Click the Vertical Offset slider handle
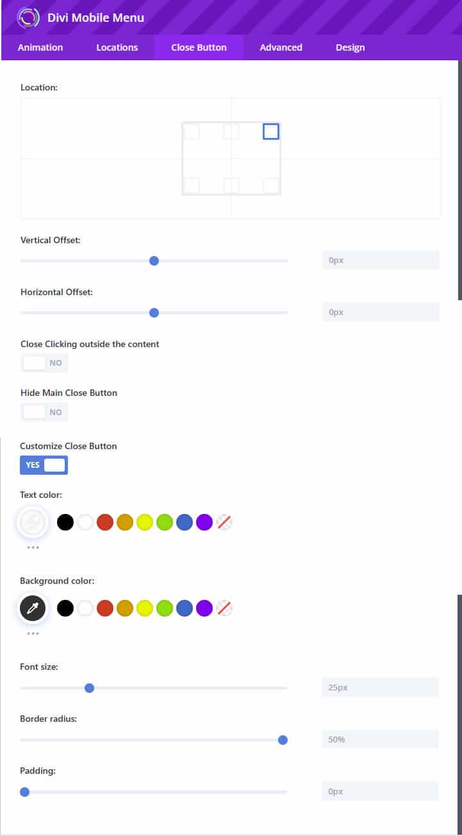This screenshot has width=462, height=836. (x=154, y=260)
